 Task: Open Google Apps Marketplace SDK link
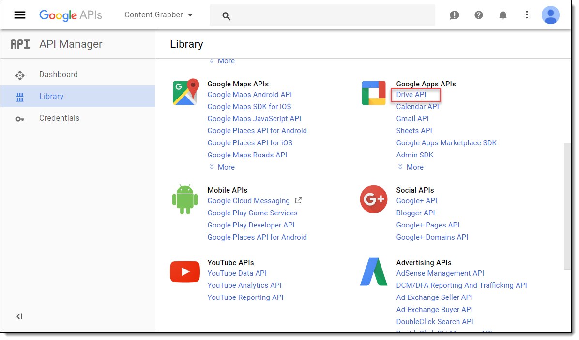[x=446, y=143]
